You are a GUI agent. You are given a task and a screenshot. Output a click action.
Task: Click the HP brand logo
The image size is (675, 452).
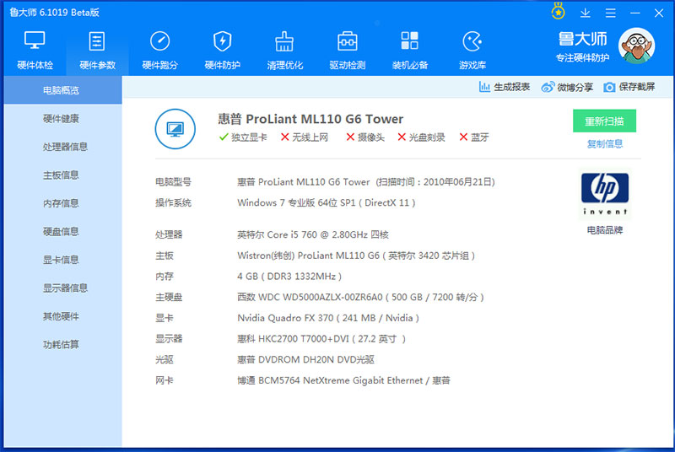(x=604, y=194)
